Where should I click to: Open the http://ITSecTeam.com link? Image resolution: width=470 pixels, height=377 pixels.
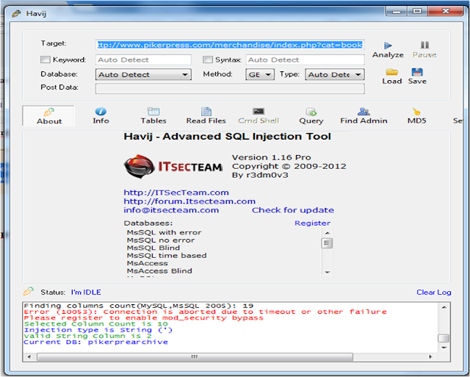click(176, 193)
